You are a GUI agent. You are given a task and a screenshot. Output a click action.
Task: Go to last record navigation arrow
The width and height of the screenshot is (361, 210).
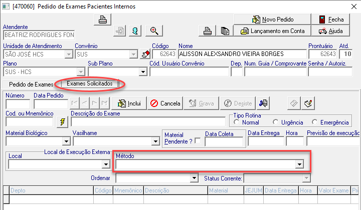pyautogui.click(x=104, y=103)
